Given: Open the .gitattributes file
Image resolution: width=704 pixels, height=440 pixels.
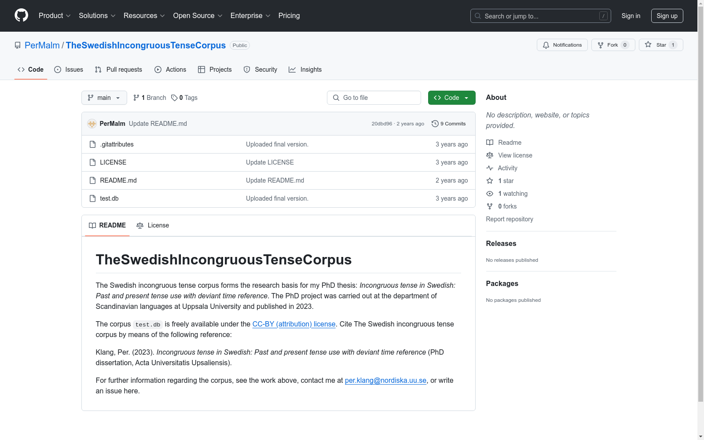Looking at the screenshot, I should pos(117,144).
